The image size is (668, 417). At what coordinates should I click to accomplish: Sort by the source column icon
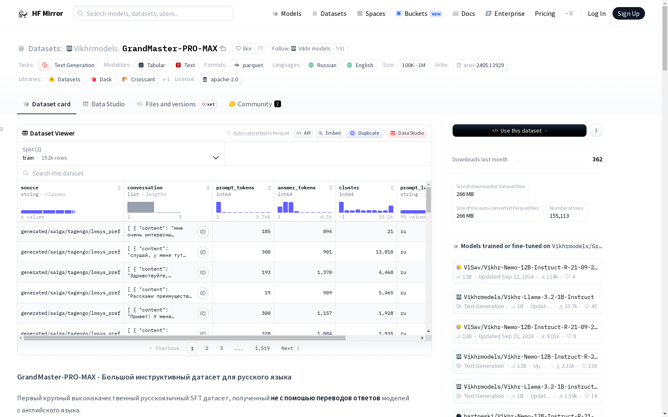click(x=119, y=188)
